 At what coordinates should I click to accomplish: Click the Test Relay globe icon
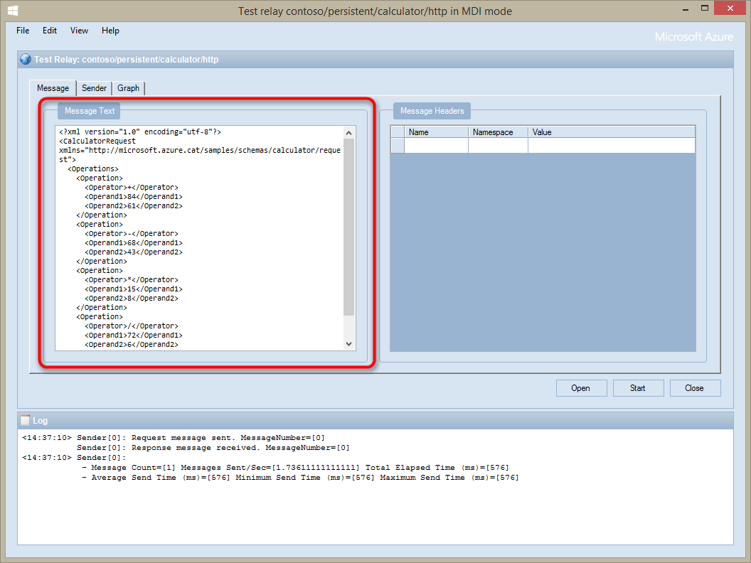point(26,60)
